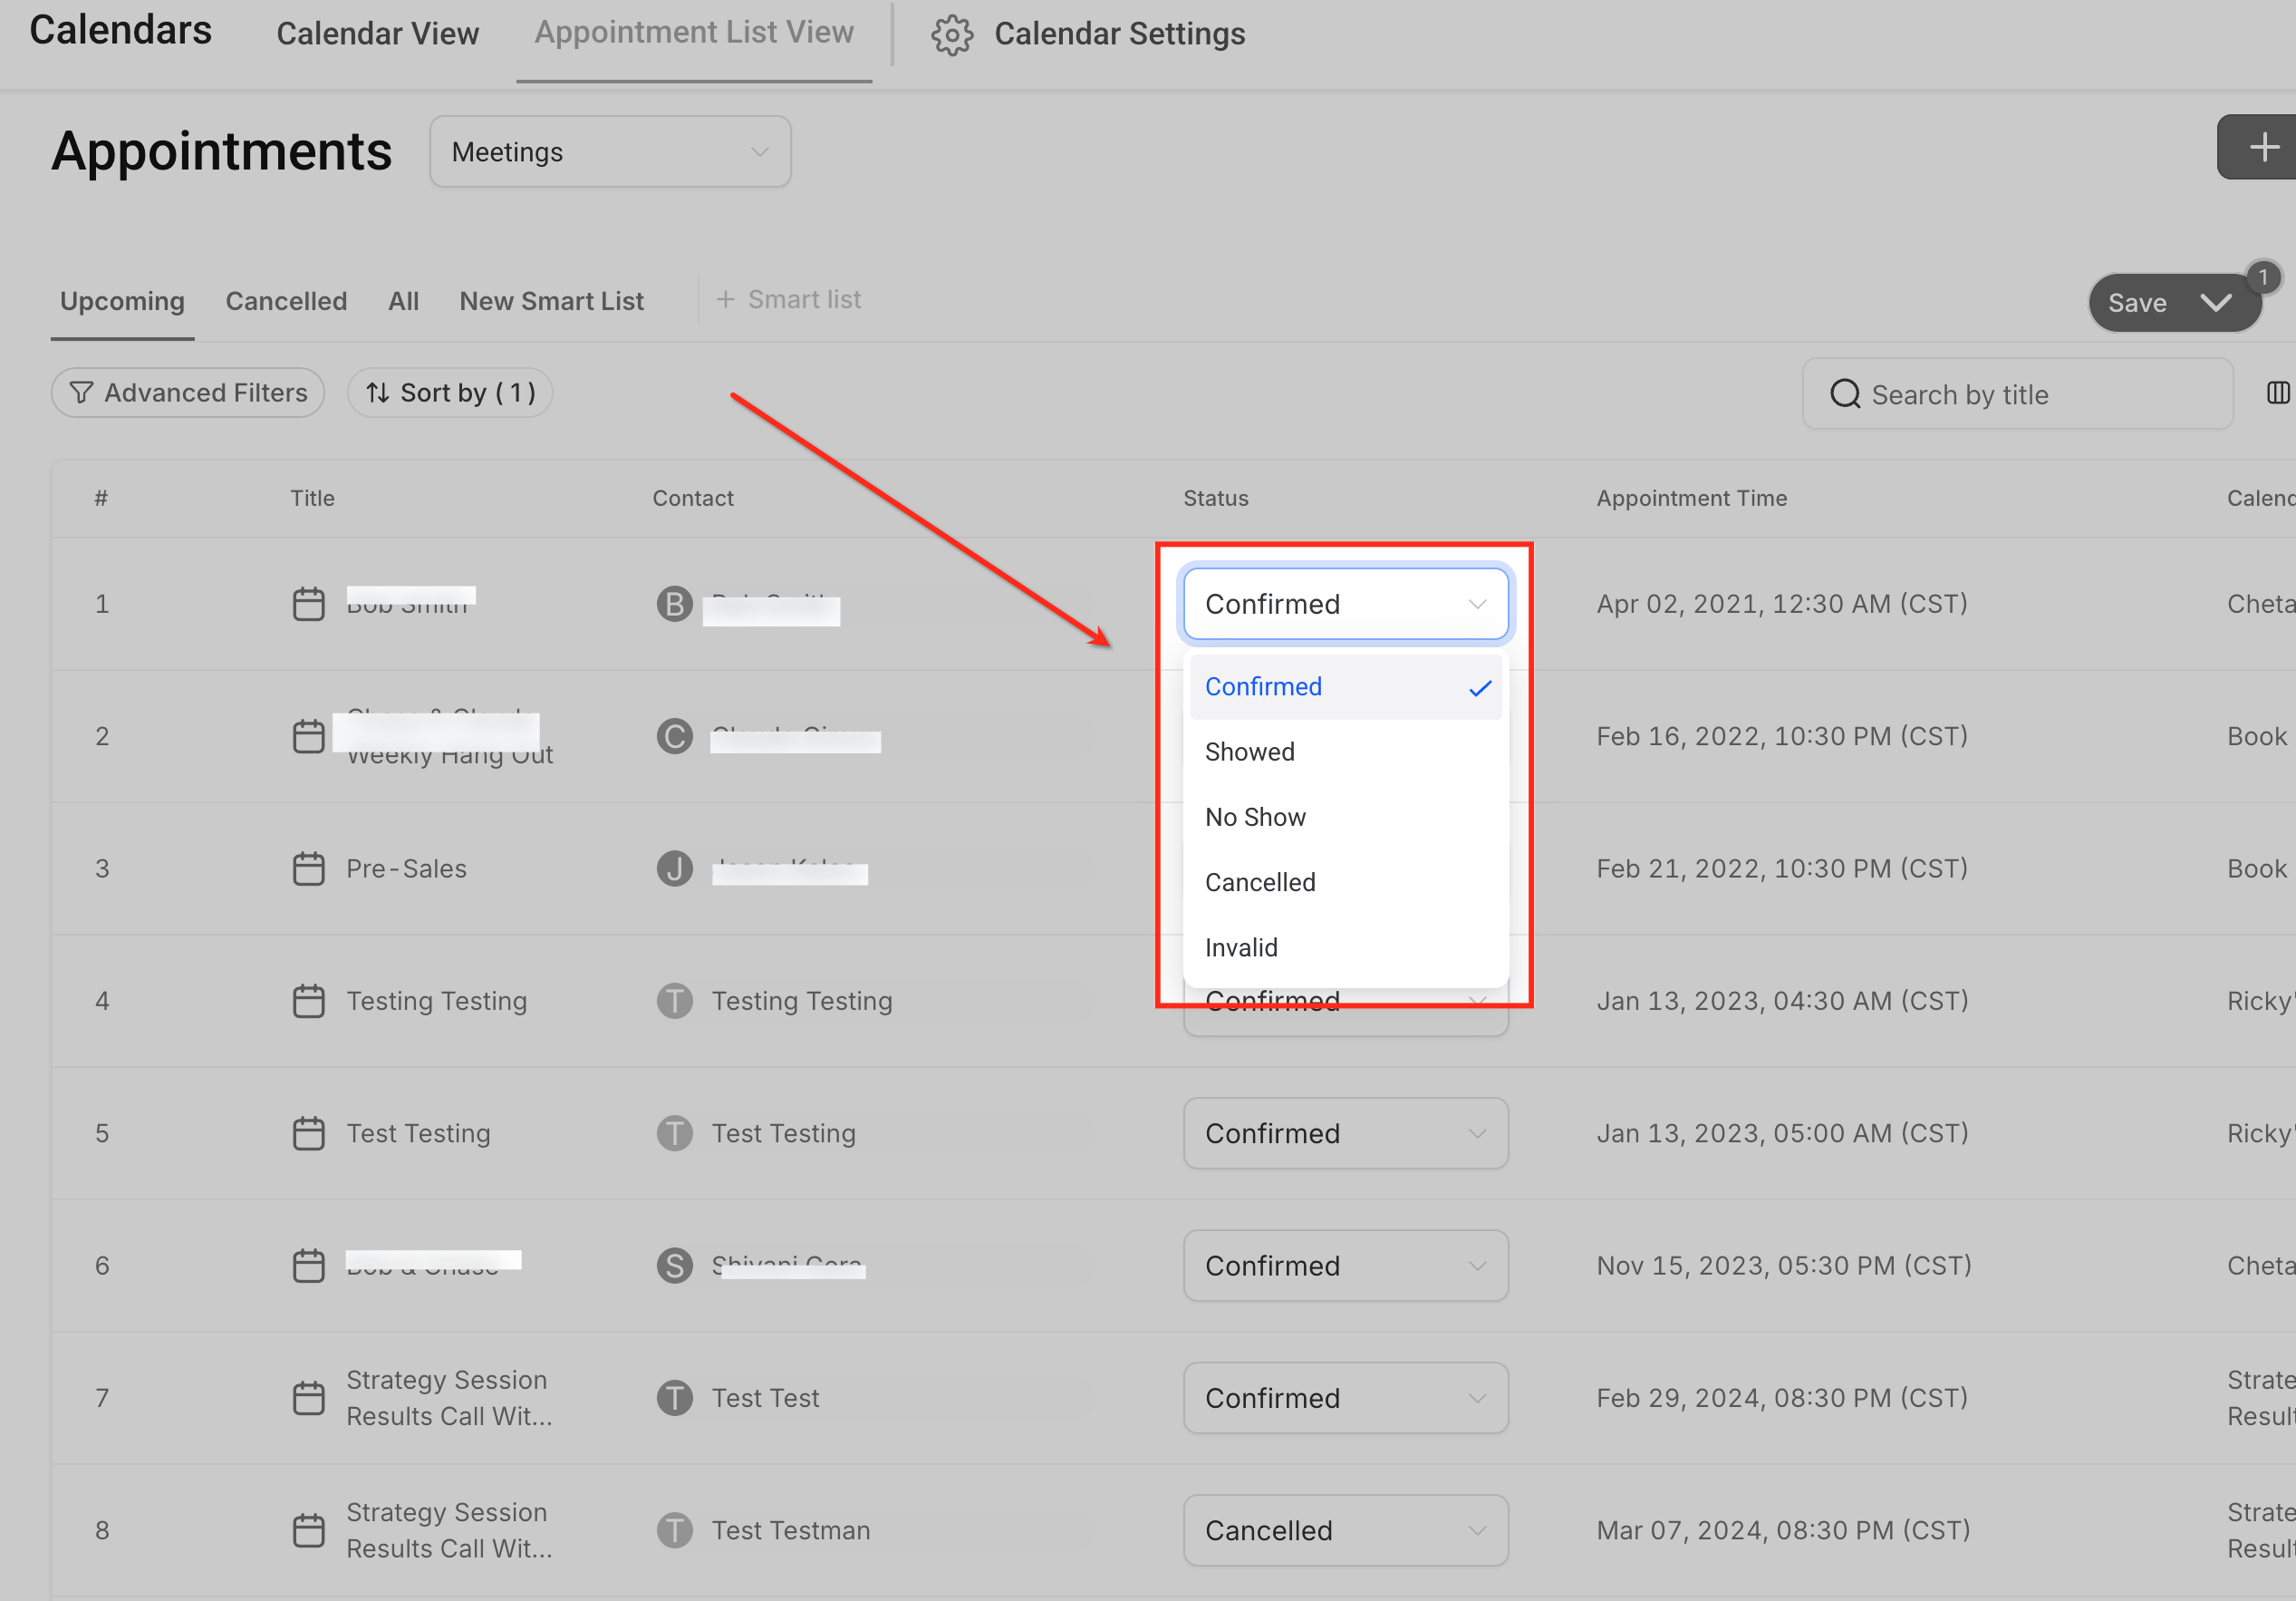Click the T avatar beside Test Testman
This screenshot has width=2296, height=1601.
coord(674,1530)
